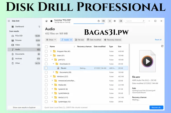Viewport: 171px width, 113px height.
Task: Click the loading spinner next to Dashboard
Action: click(39, 26)
